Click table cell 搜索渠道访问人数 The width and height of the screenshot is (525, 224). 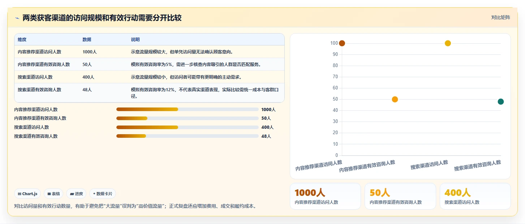(x=35, y=77)
